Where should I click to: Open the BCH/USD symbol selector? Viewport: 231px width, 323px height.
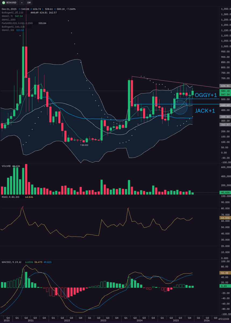tap(9, 2)
